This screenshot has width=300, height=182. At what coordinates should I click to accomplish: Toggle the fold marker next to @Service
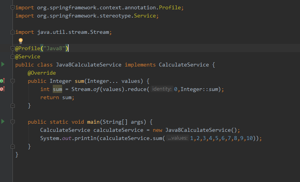tap(12, 57)
